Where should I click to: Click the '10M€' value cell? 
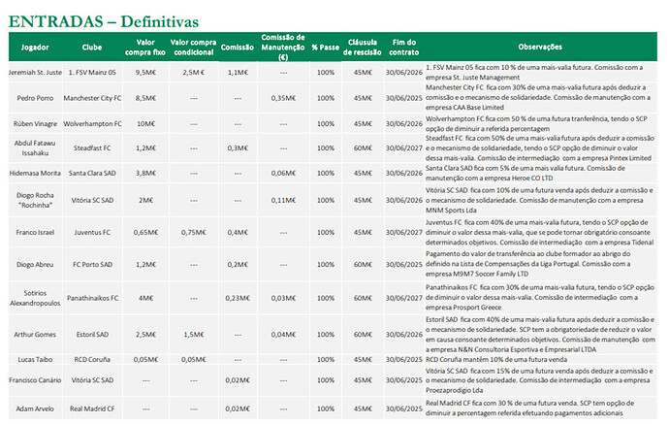pyautogui.click(x=145, y=123)
